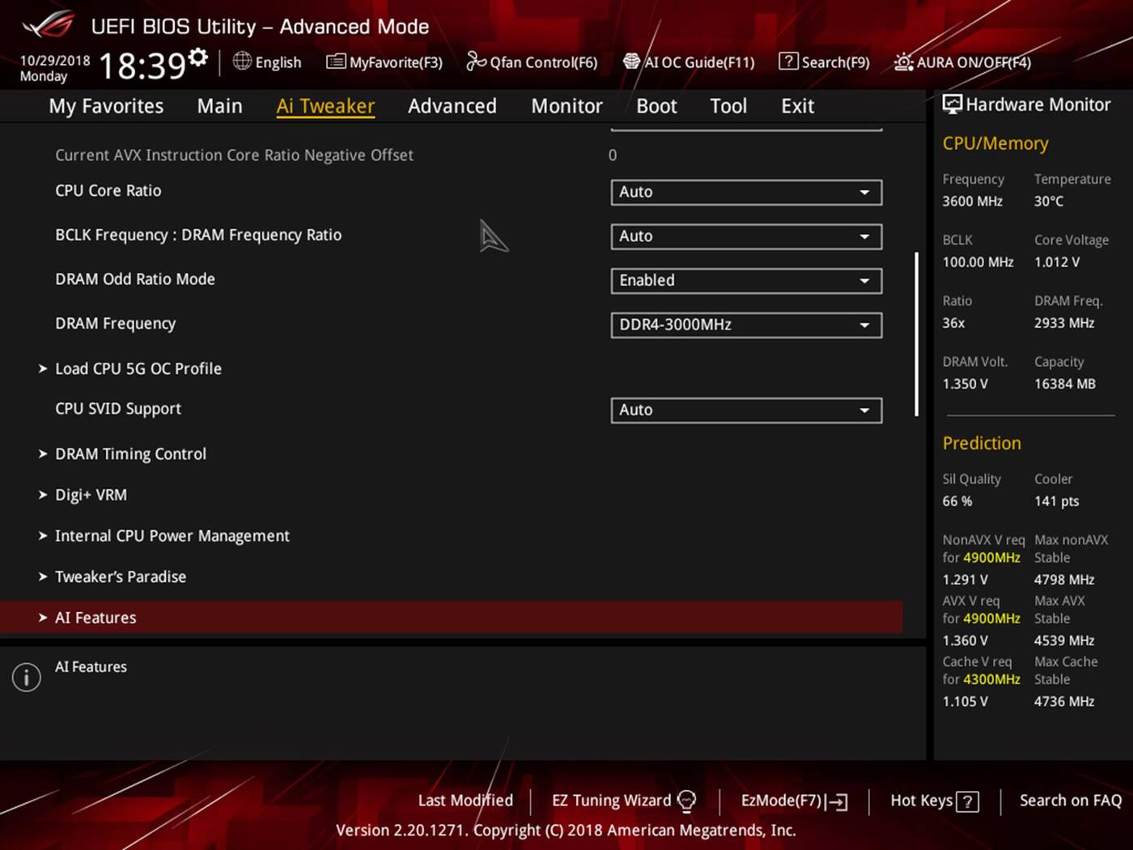This screenshot has width=1133, height=850.
Task: Click EZ Tuning Wizard bulb icon
Action: point(686,801)
